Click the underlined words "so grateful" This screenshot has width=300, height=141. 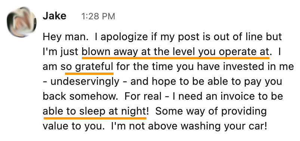tap(87, 67)
